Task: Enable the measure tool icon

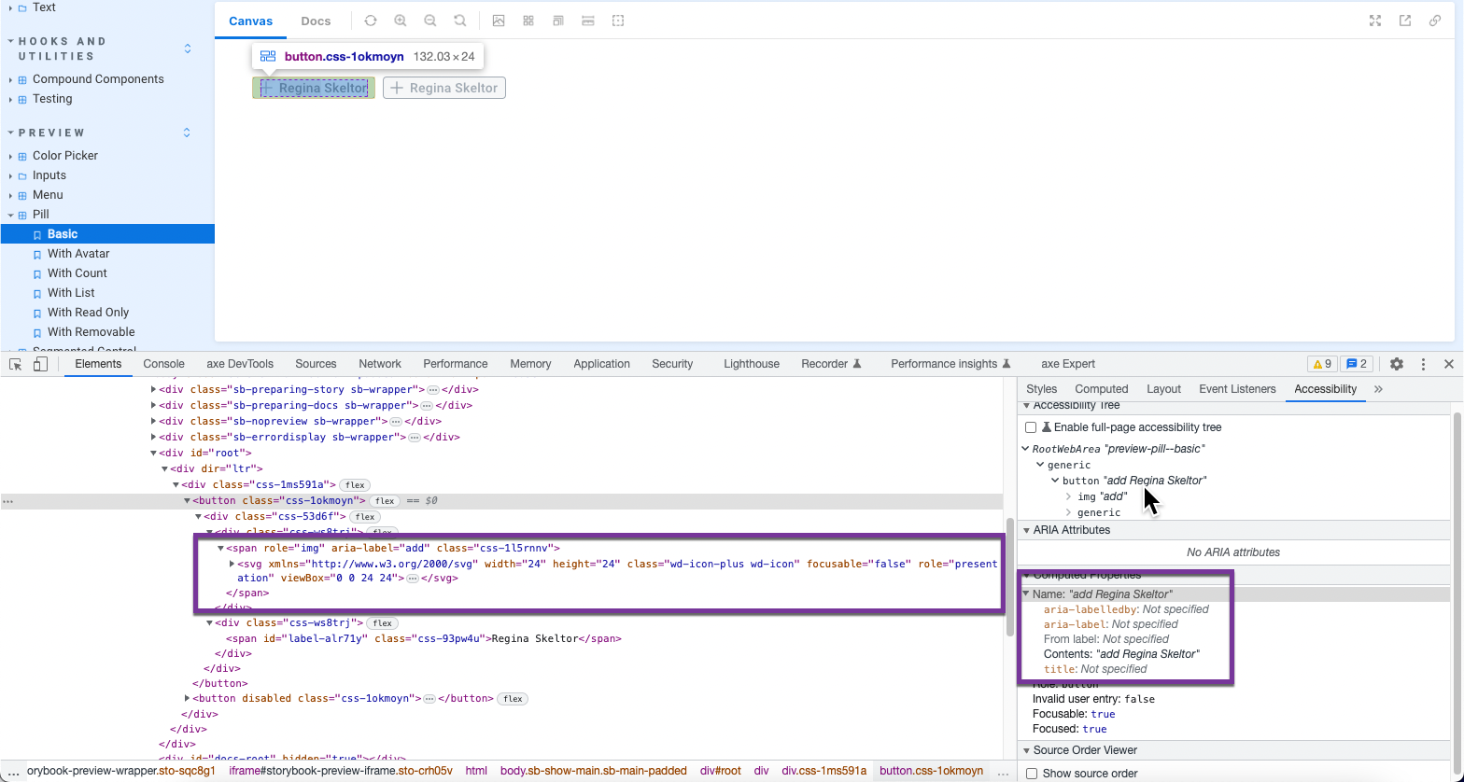Action: click(x=588, y=21)
